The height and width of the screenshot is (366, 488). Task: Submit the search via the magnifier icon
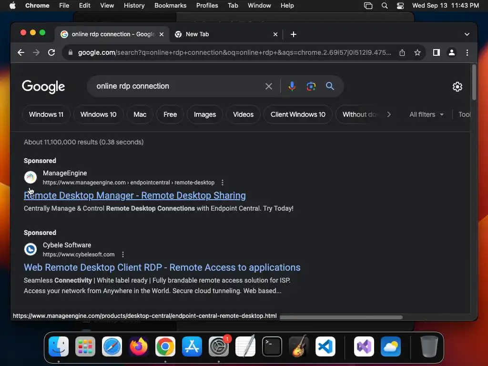(330, 86)
